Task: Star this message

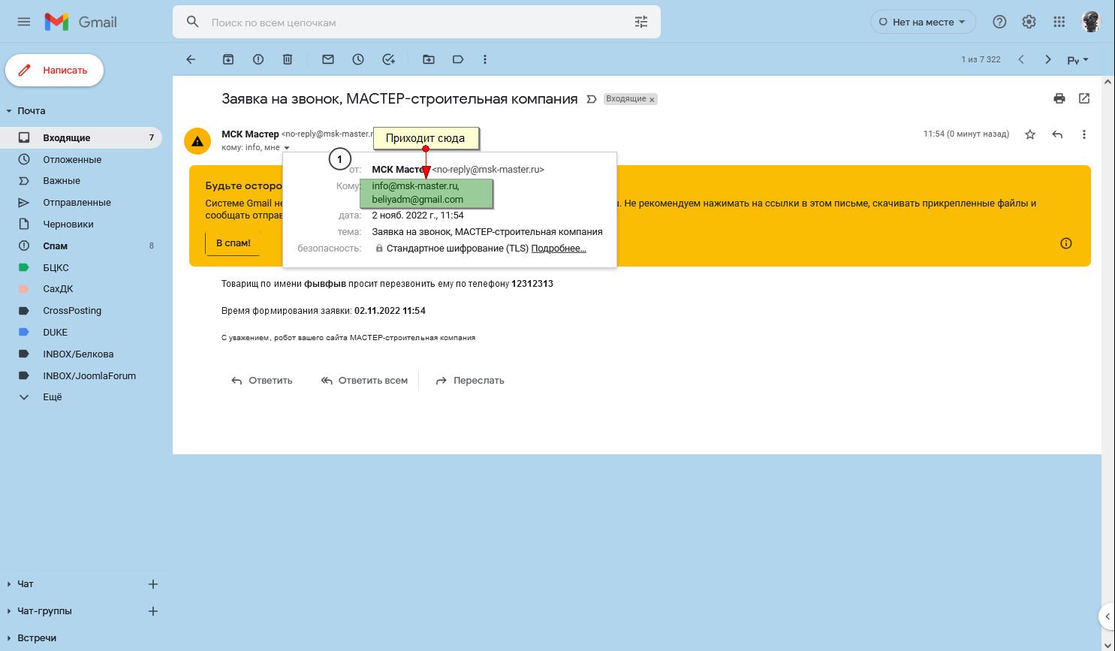Action: (1030, 134)
